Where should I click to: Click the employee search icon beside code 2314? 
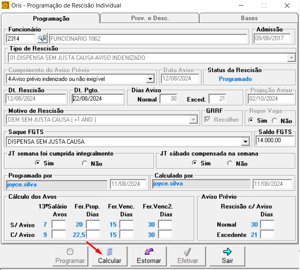[x=42, y=38]
